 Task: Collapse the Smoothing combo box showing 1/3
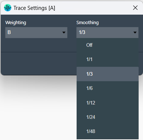point(107,33)
